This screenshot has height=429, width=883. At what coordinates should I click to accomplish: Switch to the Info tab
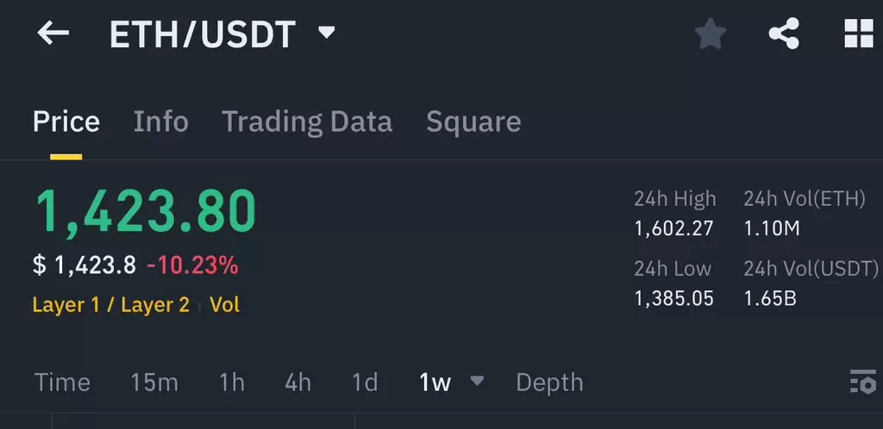tap(161, 121)
